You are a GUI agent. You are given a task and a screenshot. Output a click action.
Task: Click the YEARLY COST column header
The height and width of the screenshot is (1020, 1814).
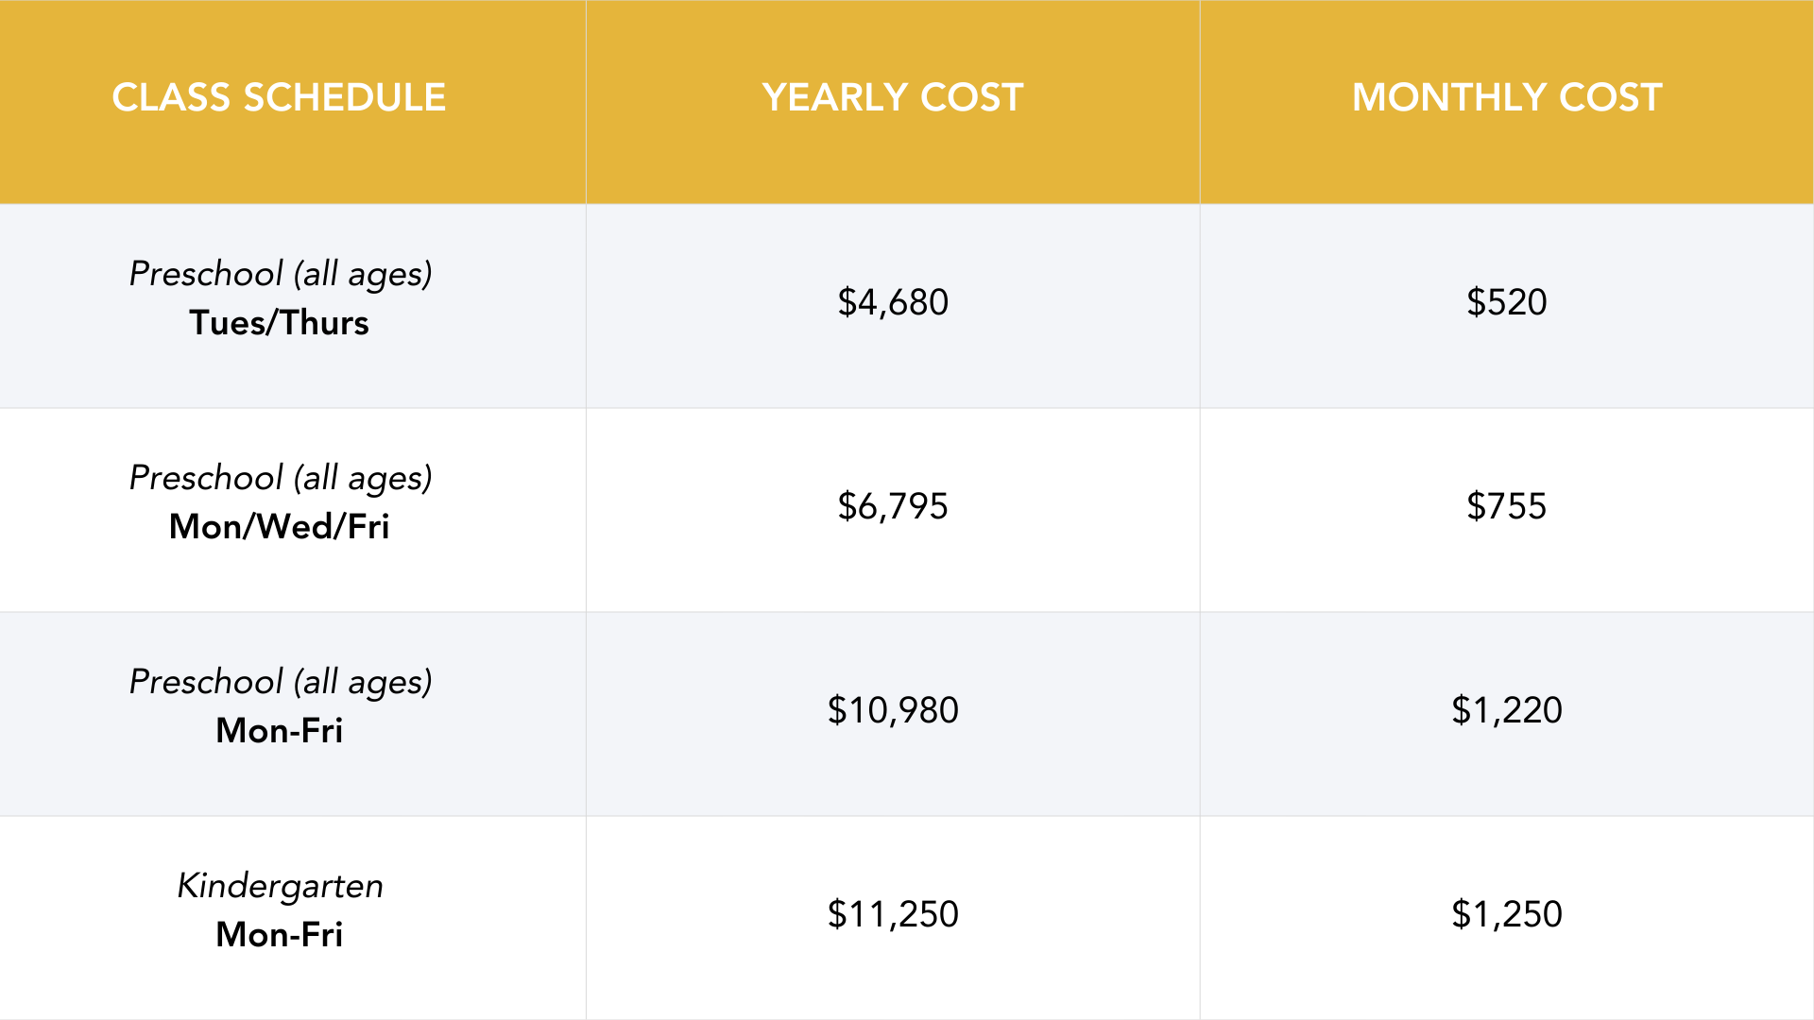[893, 97]
